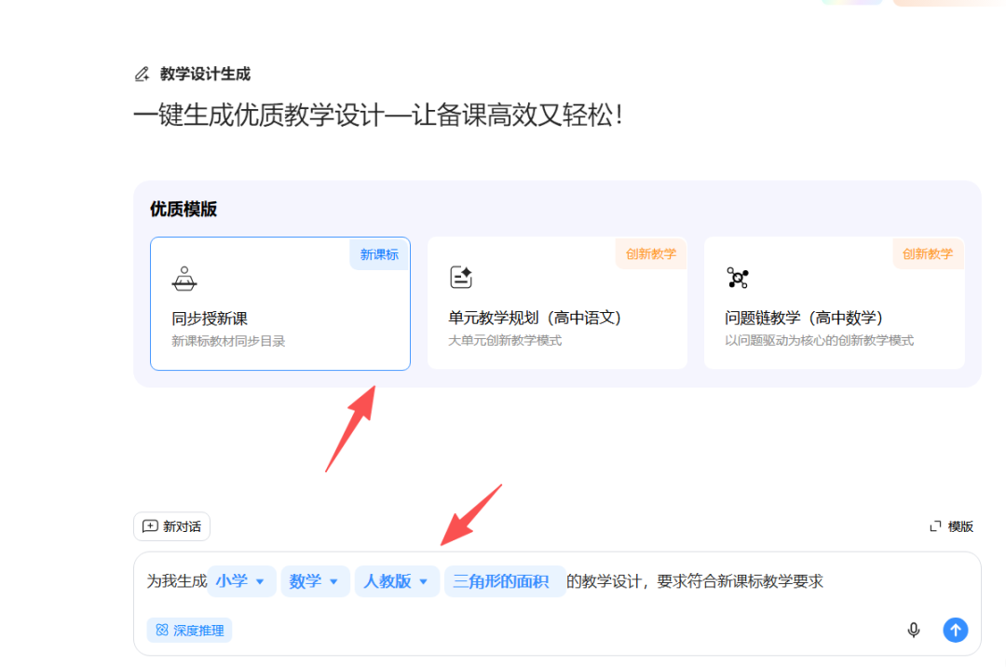Image resolution: width=1006 pixels, height=667 pixels.
Task: Toggle the 创新教学 badge on 问题链教学 card
Action: pos(928,253)
